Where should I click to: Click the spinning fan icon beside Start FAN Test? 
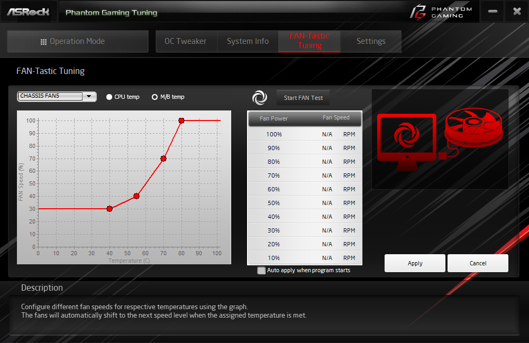point(259,98)
